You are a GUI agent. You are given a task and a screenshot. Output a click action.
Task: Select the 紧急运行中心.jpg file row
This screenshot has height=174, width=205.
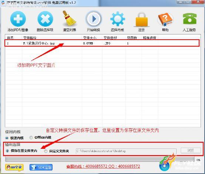tap(102, 43)
